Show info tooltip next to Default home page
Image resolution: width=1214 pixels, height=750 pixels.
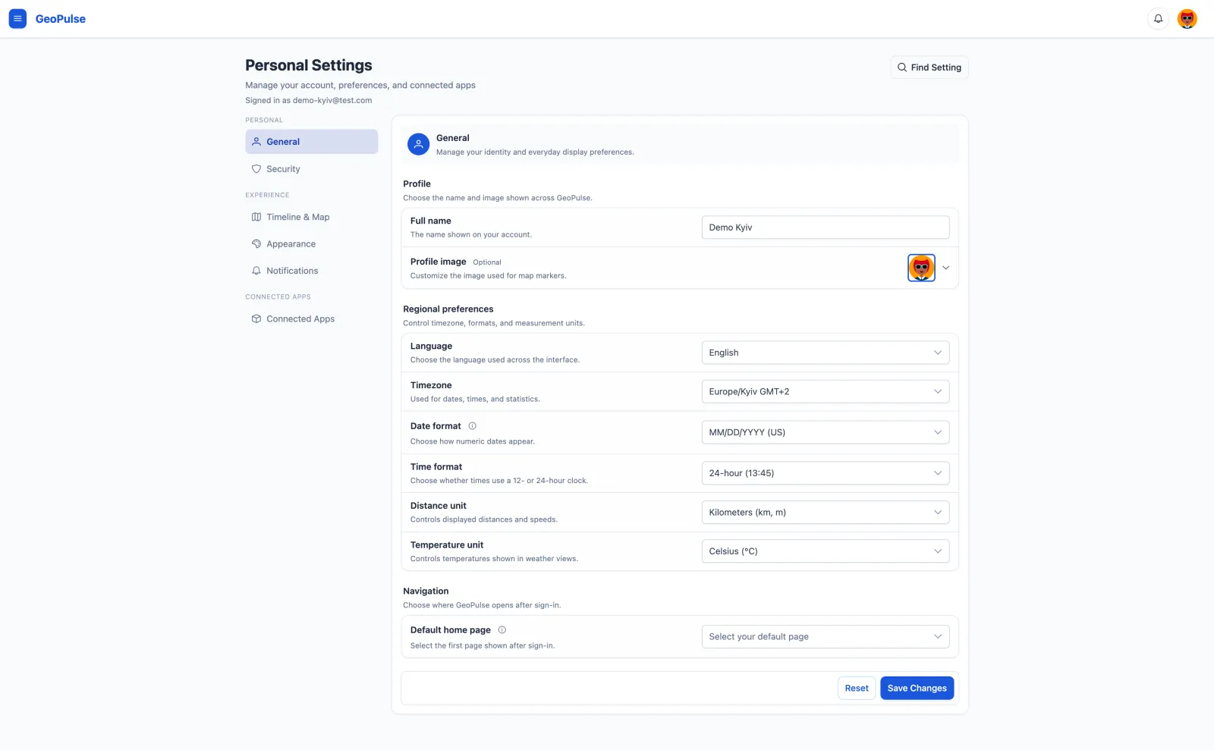(502, 630)
